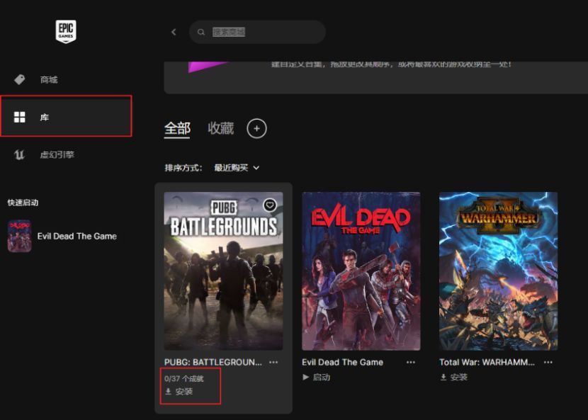Open Total War: WARHAMMER options dots
The image size is (588, 420).
point(548,362)
